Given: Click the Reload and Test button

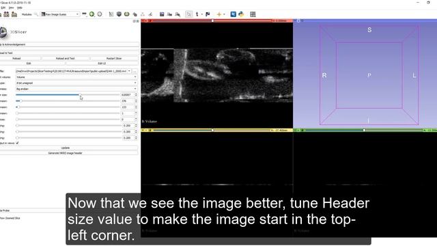Looking at the screenshot, I should tap(66, 58).
